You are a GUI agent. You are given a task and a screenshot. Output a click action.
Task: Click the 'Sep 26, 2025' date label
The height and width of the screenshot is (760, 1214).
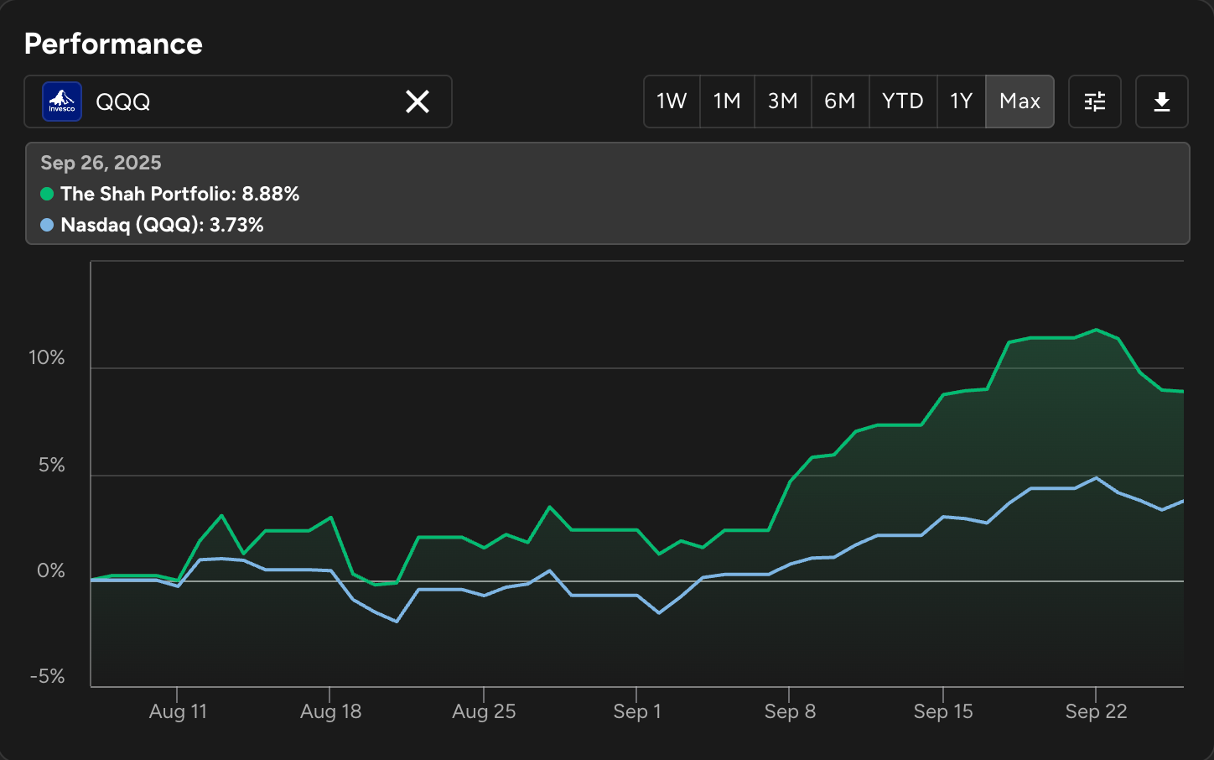click(x=101, y=163)
